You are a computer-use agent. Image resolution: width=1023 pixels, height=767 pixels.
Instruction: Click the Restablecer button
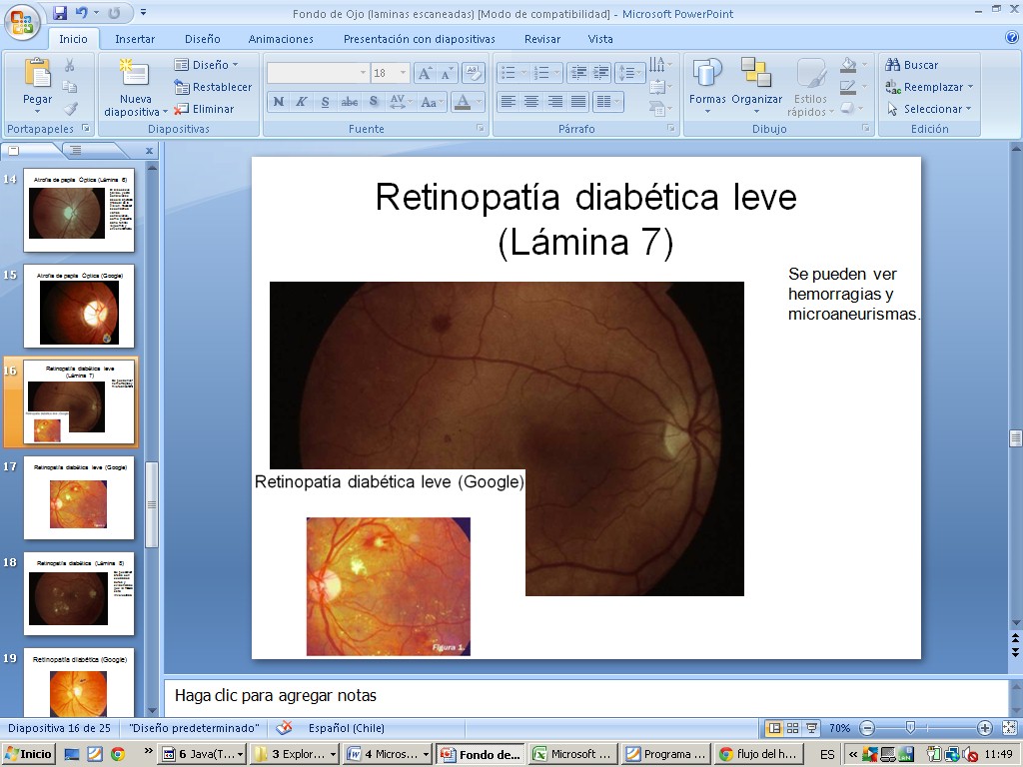[213, 87]
